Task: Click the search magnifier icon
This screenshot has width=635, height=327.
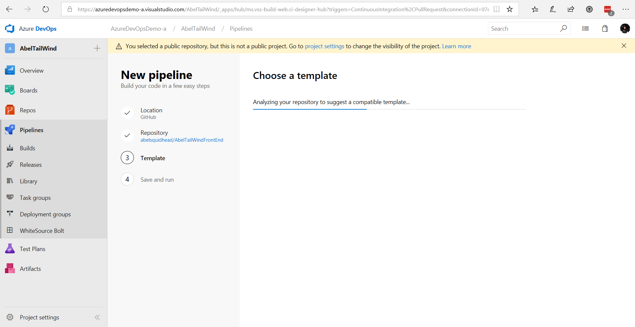Action: pyautogui.click(x=564, y=28)
